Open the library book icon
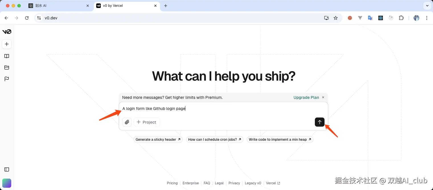This screenshot has height=190, width=433. pyautogui.click(x=7, y=56)
